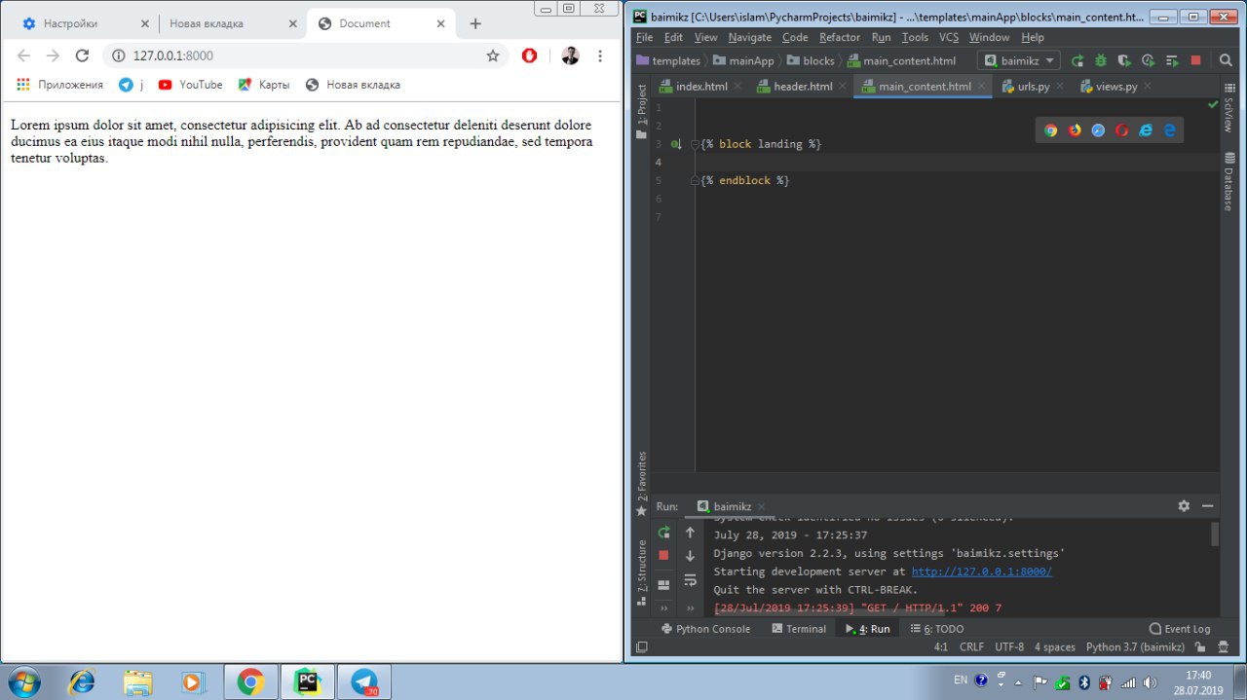Change CRLF line separator in status bar
1247x700 pixels.
point(971,646)
